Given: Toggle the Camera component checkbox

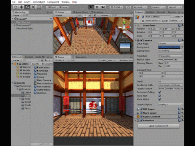Looking at the screenshot, I should pyautogui.click(x=142, y=40).
